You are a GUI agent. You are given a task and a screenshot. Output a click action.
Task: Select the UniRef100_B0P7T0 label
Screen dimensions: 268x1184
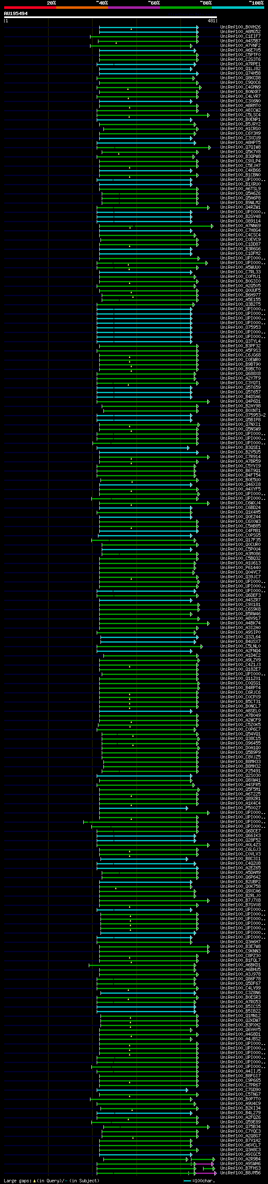tap(240, 1099)
